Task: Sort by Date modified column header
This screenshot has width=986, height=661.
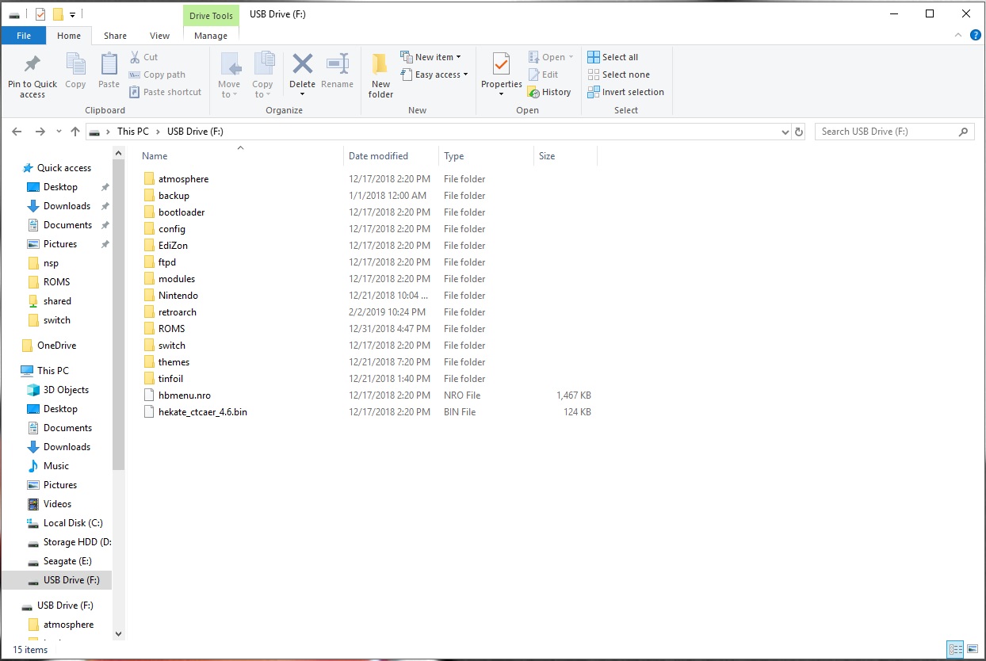Action: [392, 156]
